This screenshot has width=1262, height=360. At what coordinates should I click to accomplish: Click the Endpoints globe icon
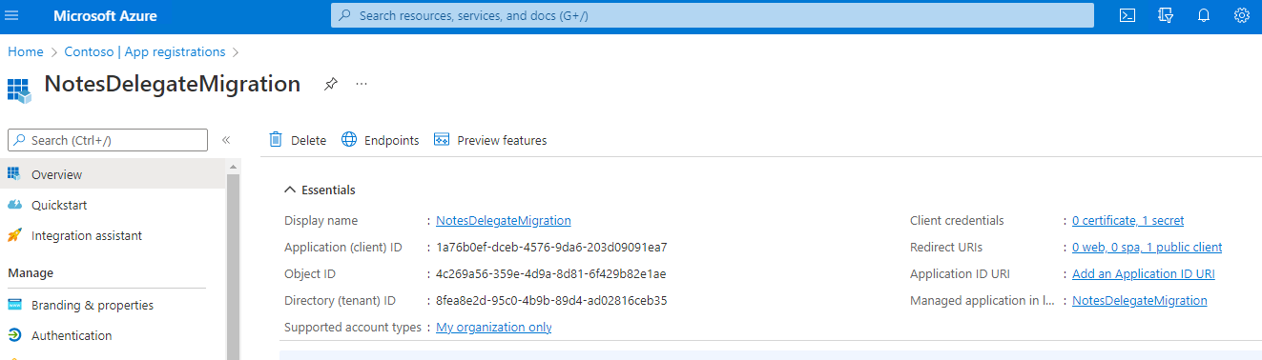coord(349,140)
